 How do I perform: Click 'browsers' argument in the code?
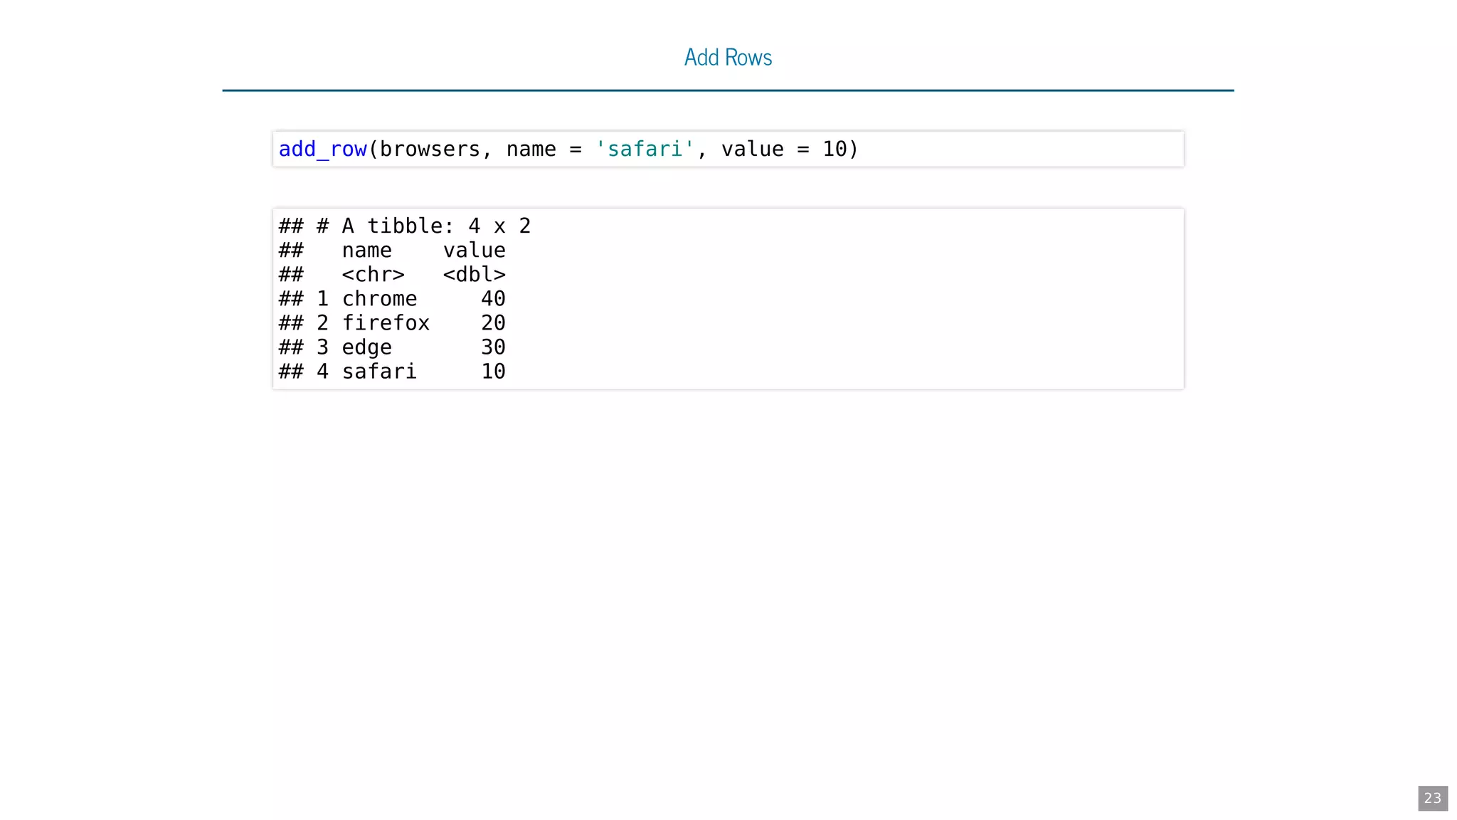click(x=430, y=149)
